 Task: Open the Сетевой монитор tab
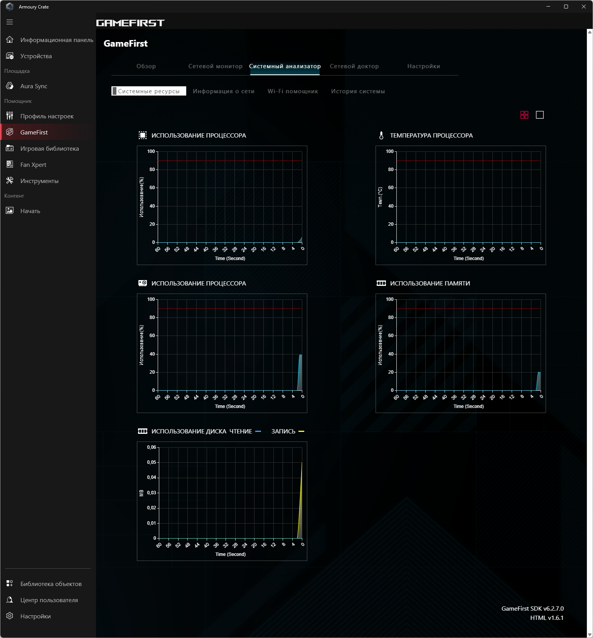pyautogui.click(x=216, y=66)
